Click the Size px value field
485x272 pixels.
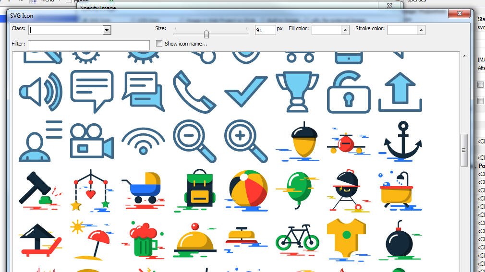[266, 30]
